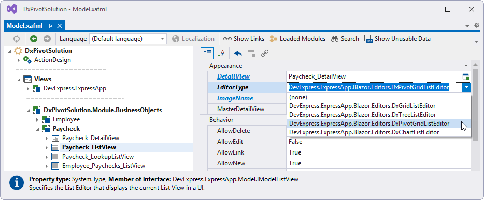This screenshot has width=484, height=200.
Task: Expand the Paycheck_ListView node
Action: pyautogui.click(x=47, y=147)
